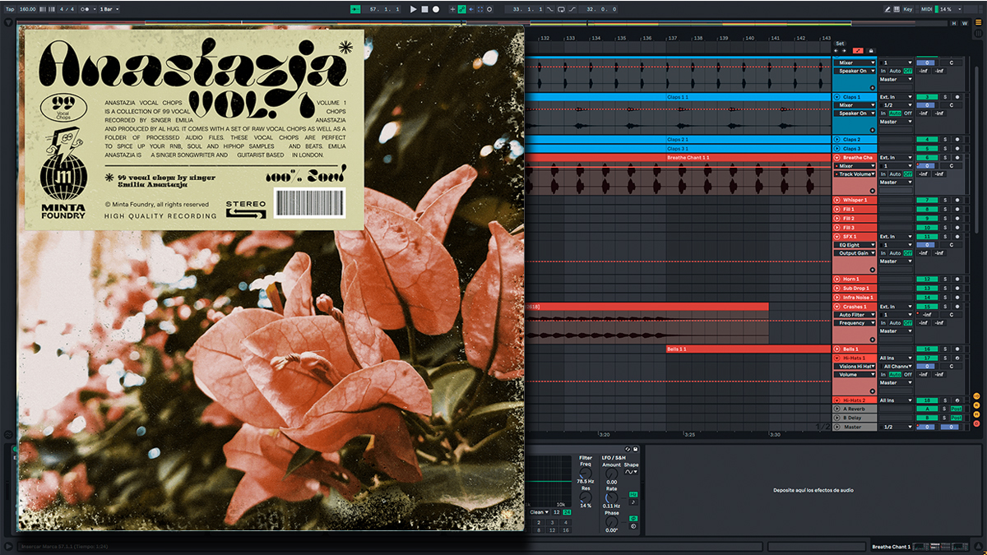Screen dimensions: 987x555
Task: Toggle the Punch-Out switch
Action: (x=572, y=9)
